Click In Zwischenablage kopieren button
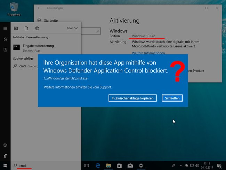 [x=132, y=98]
